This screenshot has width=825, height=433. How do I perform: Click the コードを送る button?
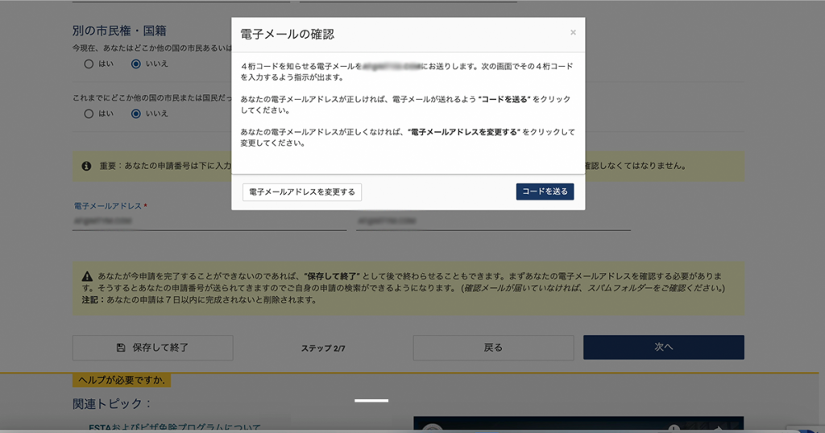(545, 192)
